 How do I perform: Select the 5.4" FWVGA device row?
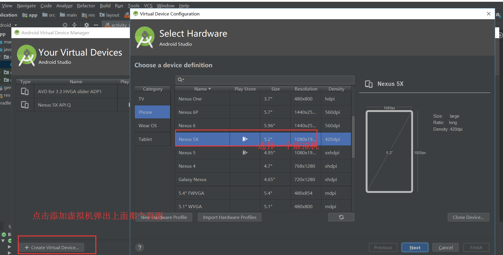coord(263,193)
